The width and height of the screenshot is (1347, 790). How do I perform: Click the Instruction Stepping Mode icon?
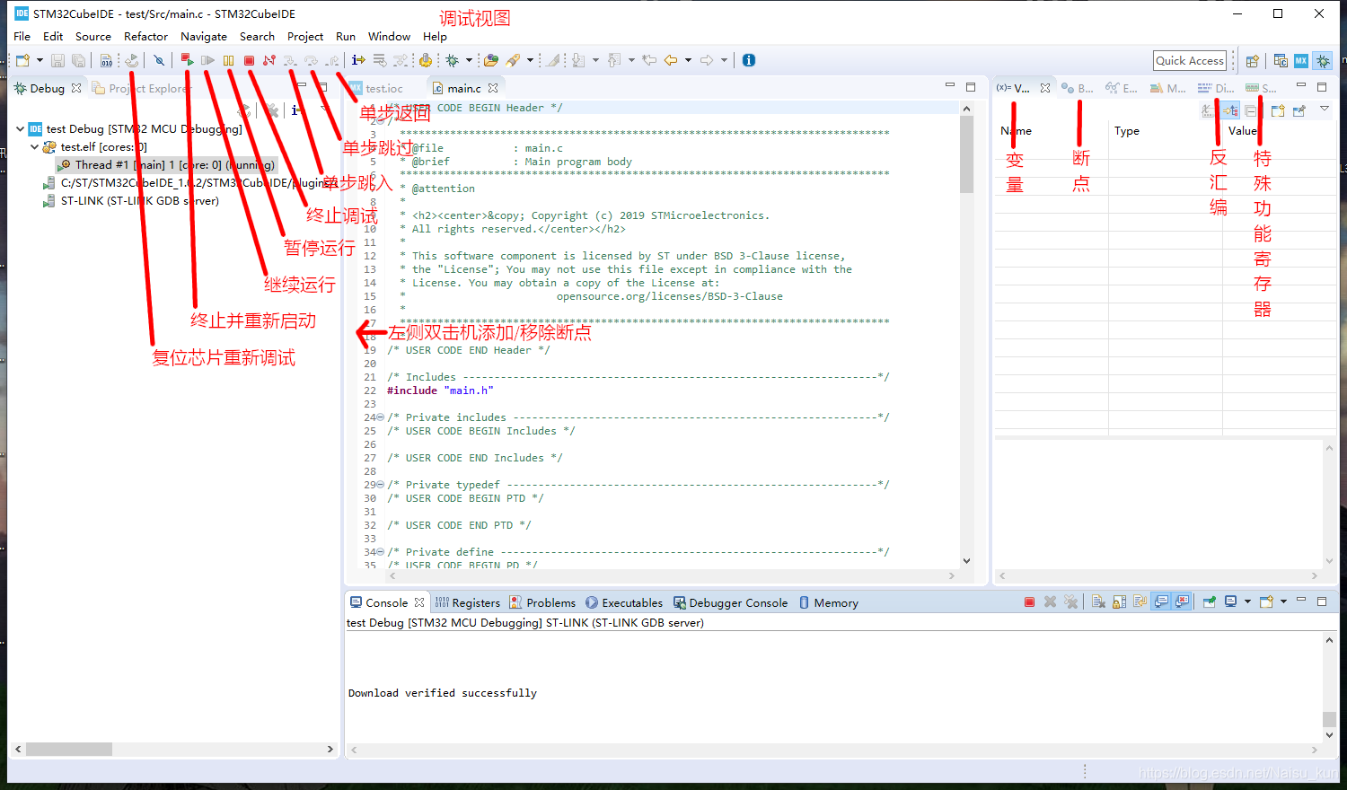[x=358, y=60]
